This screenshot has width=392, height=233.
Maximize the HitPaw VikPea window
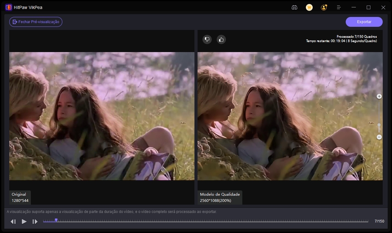pyautogui.click(x=368, y=7)
